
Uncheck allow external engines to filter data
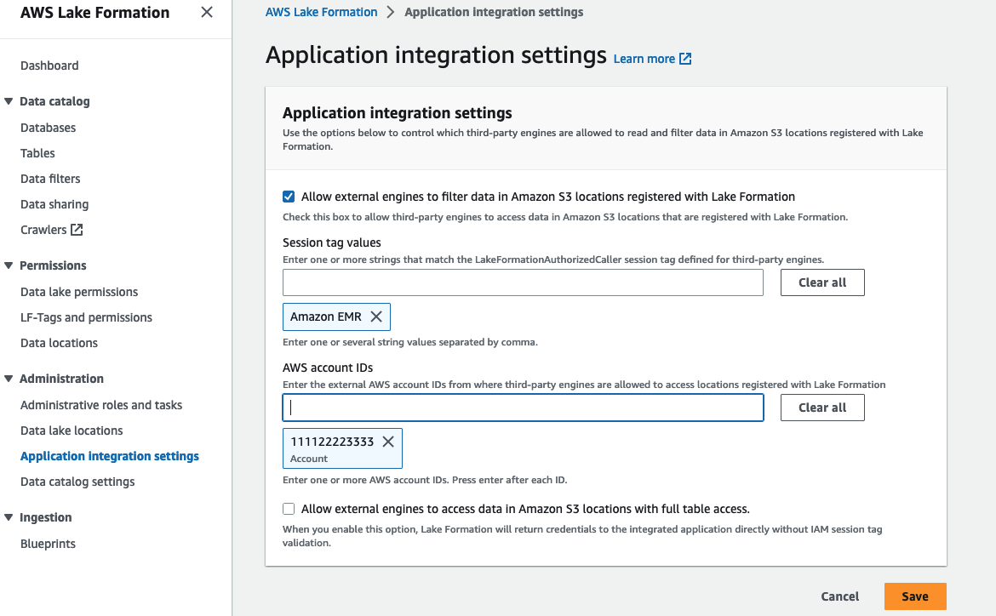[x=289, y=196]
